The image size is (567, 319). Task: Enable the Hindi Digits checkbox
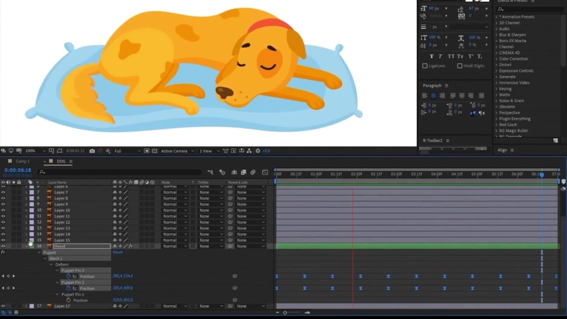pyautogui.click(x=460, y=66)
